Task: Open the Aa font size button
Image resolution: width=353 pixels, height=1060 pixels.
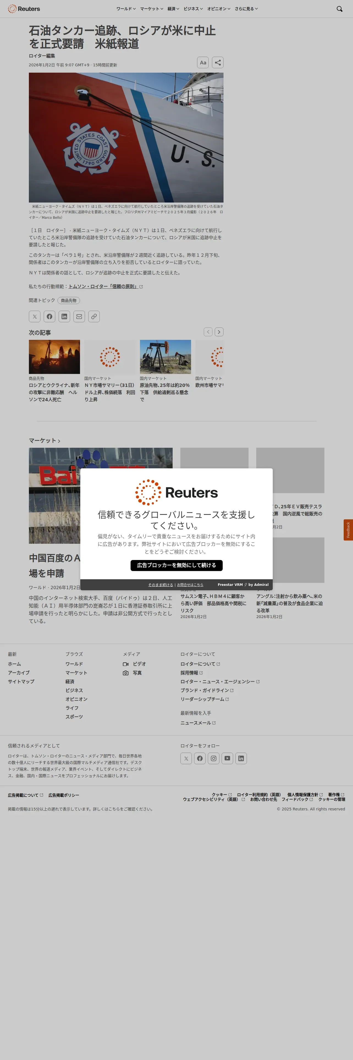Action: [203, 62]
